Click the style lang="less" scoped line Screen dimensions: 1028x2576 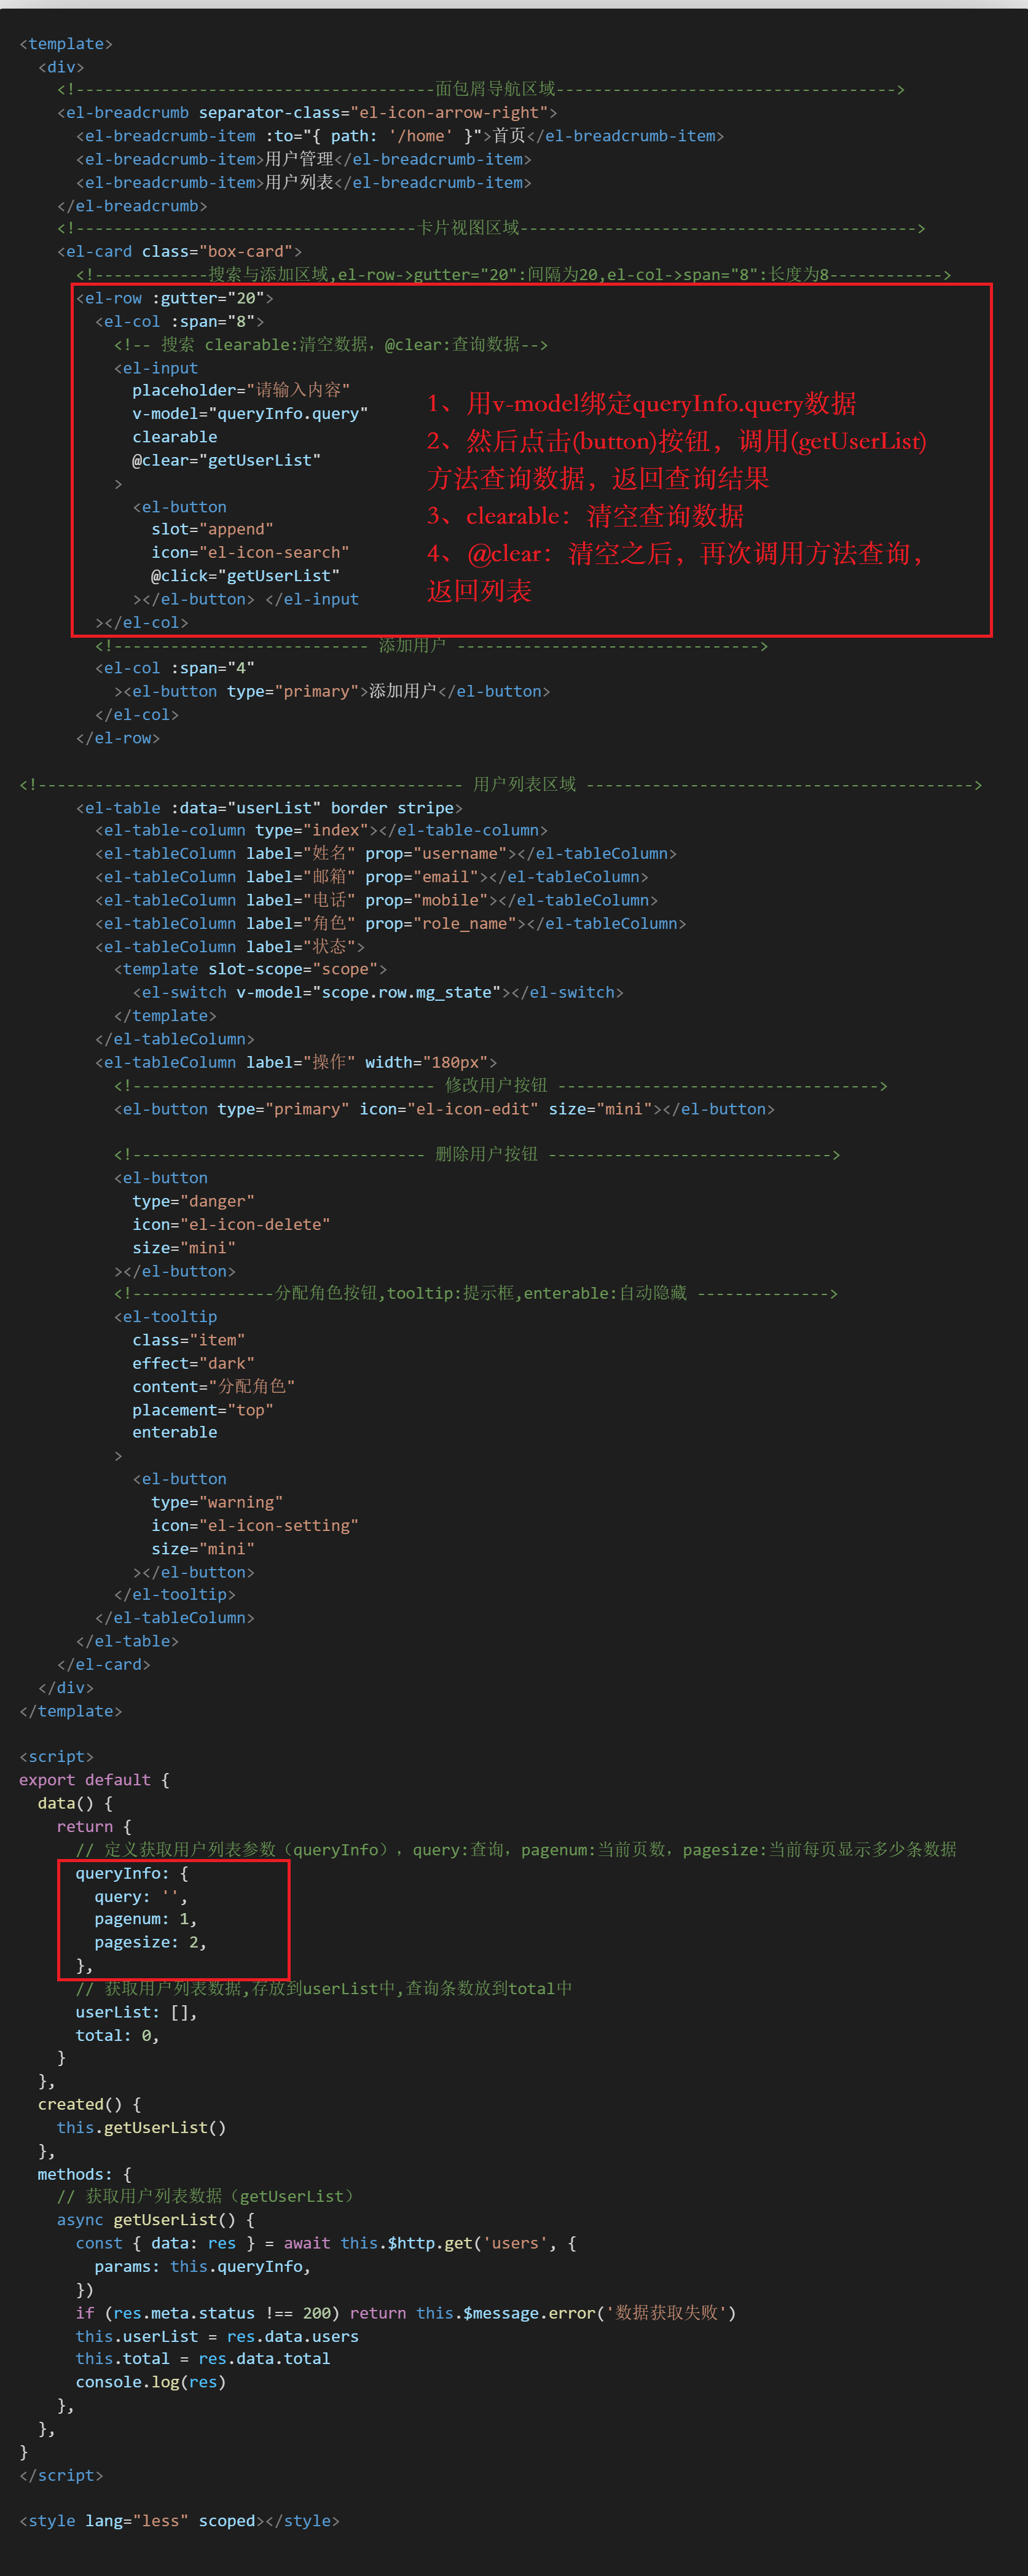point(180,2521)
